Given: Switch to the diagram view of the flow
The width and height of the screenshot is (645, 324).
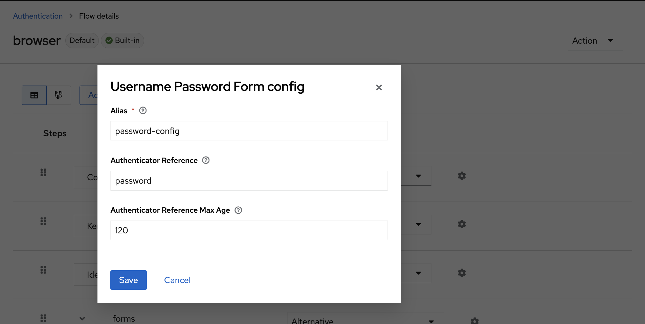Looking at the screenshot, I should (59, 95).
